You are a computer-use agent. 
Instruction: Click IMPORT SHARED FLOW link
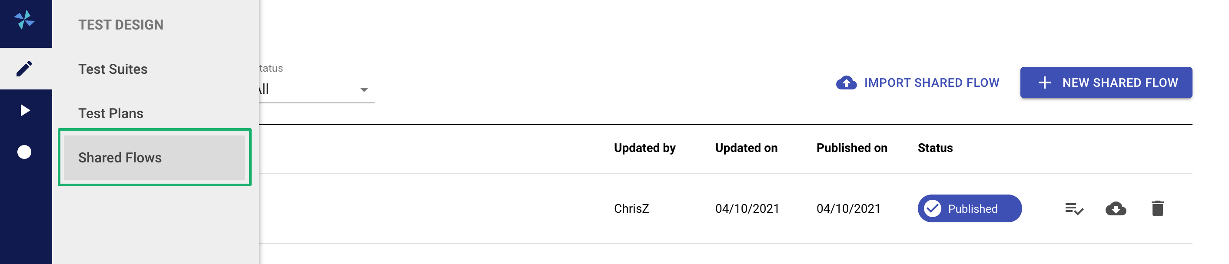coord(917,83)
